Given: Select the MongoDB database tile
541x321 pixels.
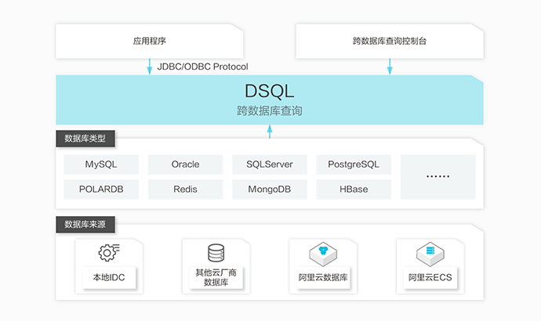Looking at the screenshot, I should point(270,189).
